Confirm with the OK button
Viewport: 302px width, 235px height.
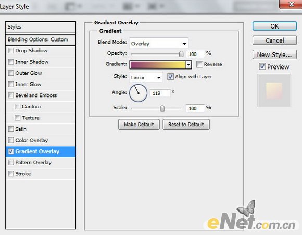pyautogui.click(x=274, y=26)
